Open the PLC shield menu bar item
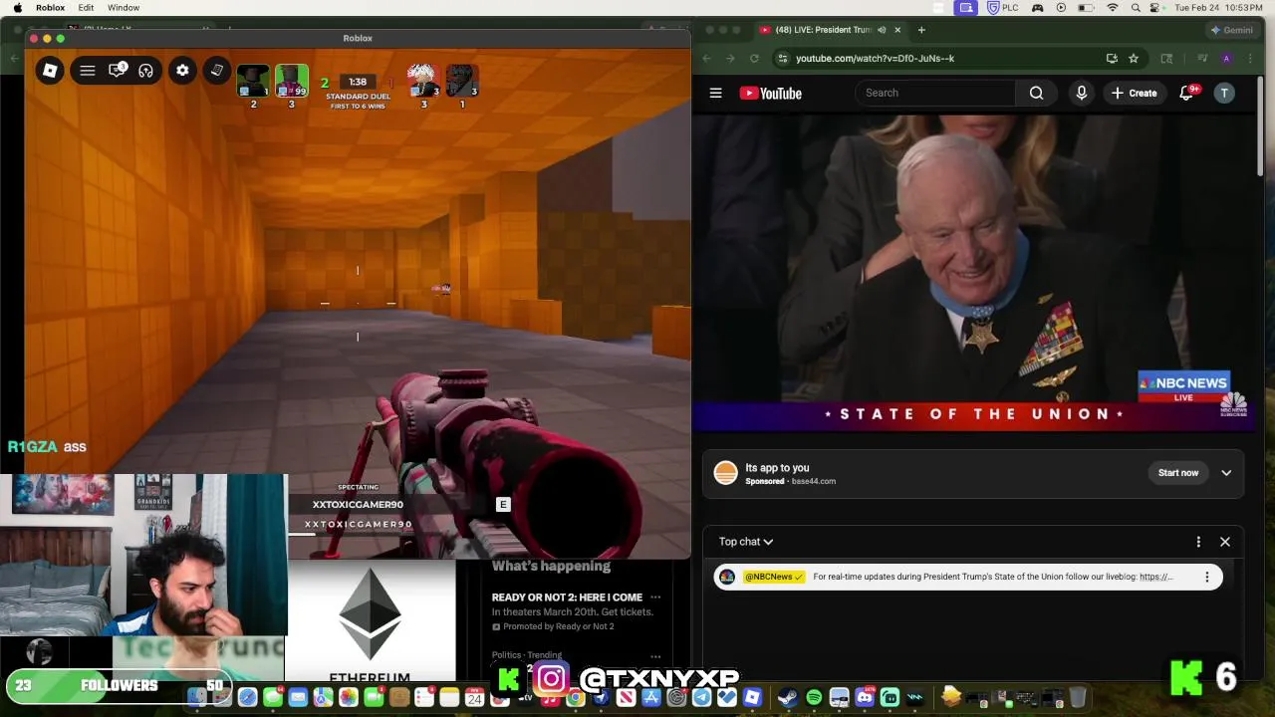Screen dimensions: 1275x717 point(1001,8)
